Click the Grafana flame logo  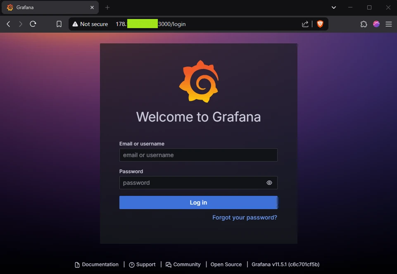(x=199, y=81)
